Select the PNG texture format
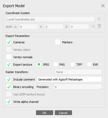This screenshot has height=118, width=108. pos(56,64)
